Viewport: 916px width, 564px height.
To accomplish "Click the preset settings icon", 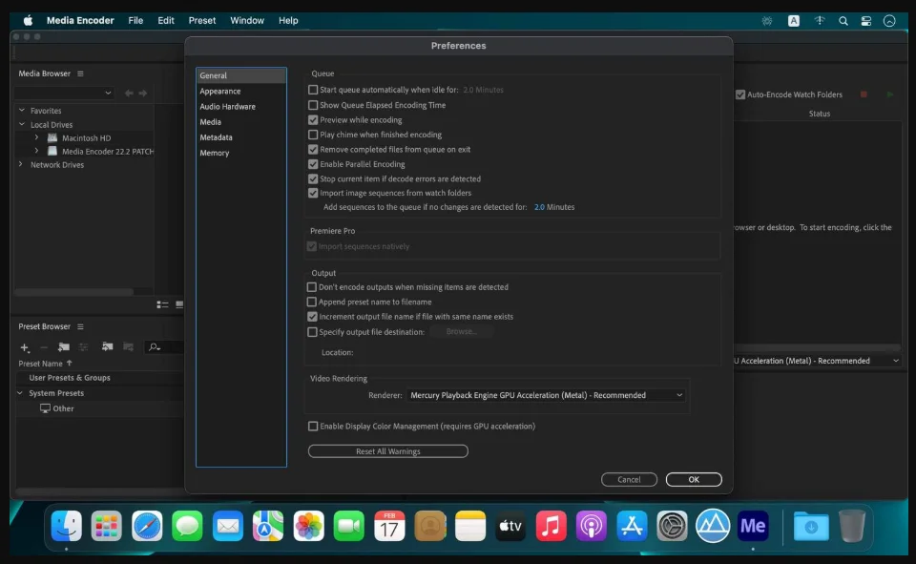I will click(84, 347).
